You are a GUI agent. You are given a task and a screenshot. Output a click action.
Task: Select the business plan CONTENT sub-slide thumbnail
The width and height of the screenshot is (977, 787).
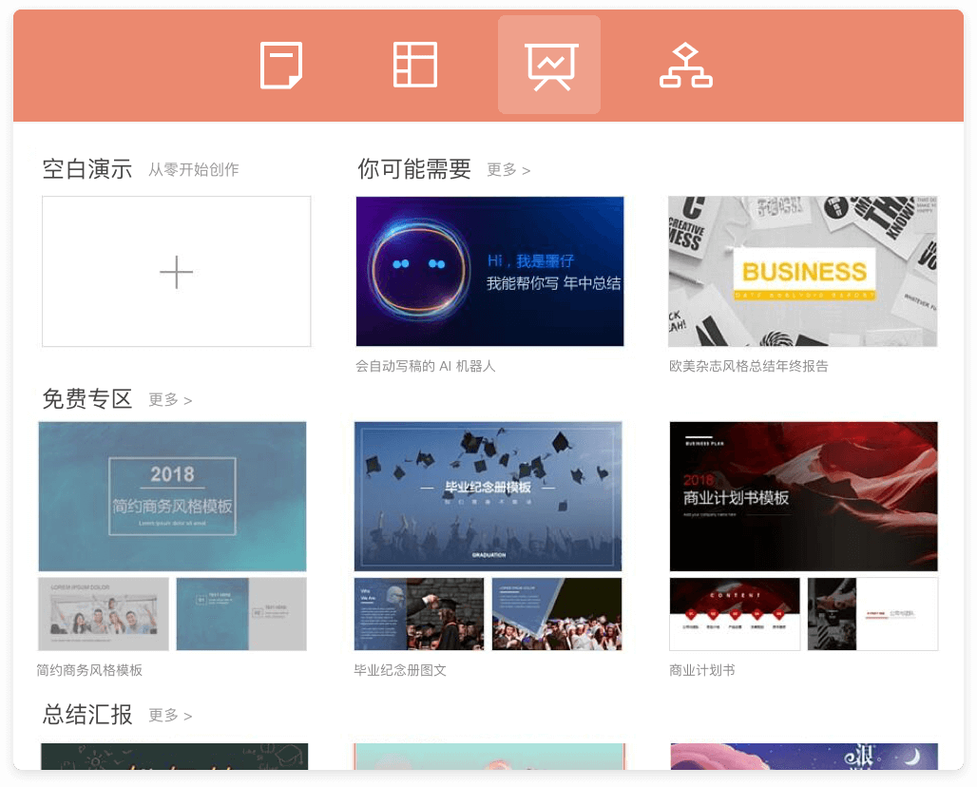(735, 614)
